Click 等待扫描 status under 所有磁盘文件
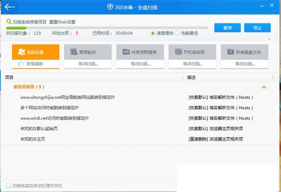 pyautogui.click(x=245, y=64)
